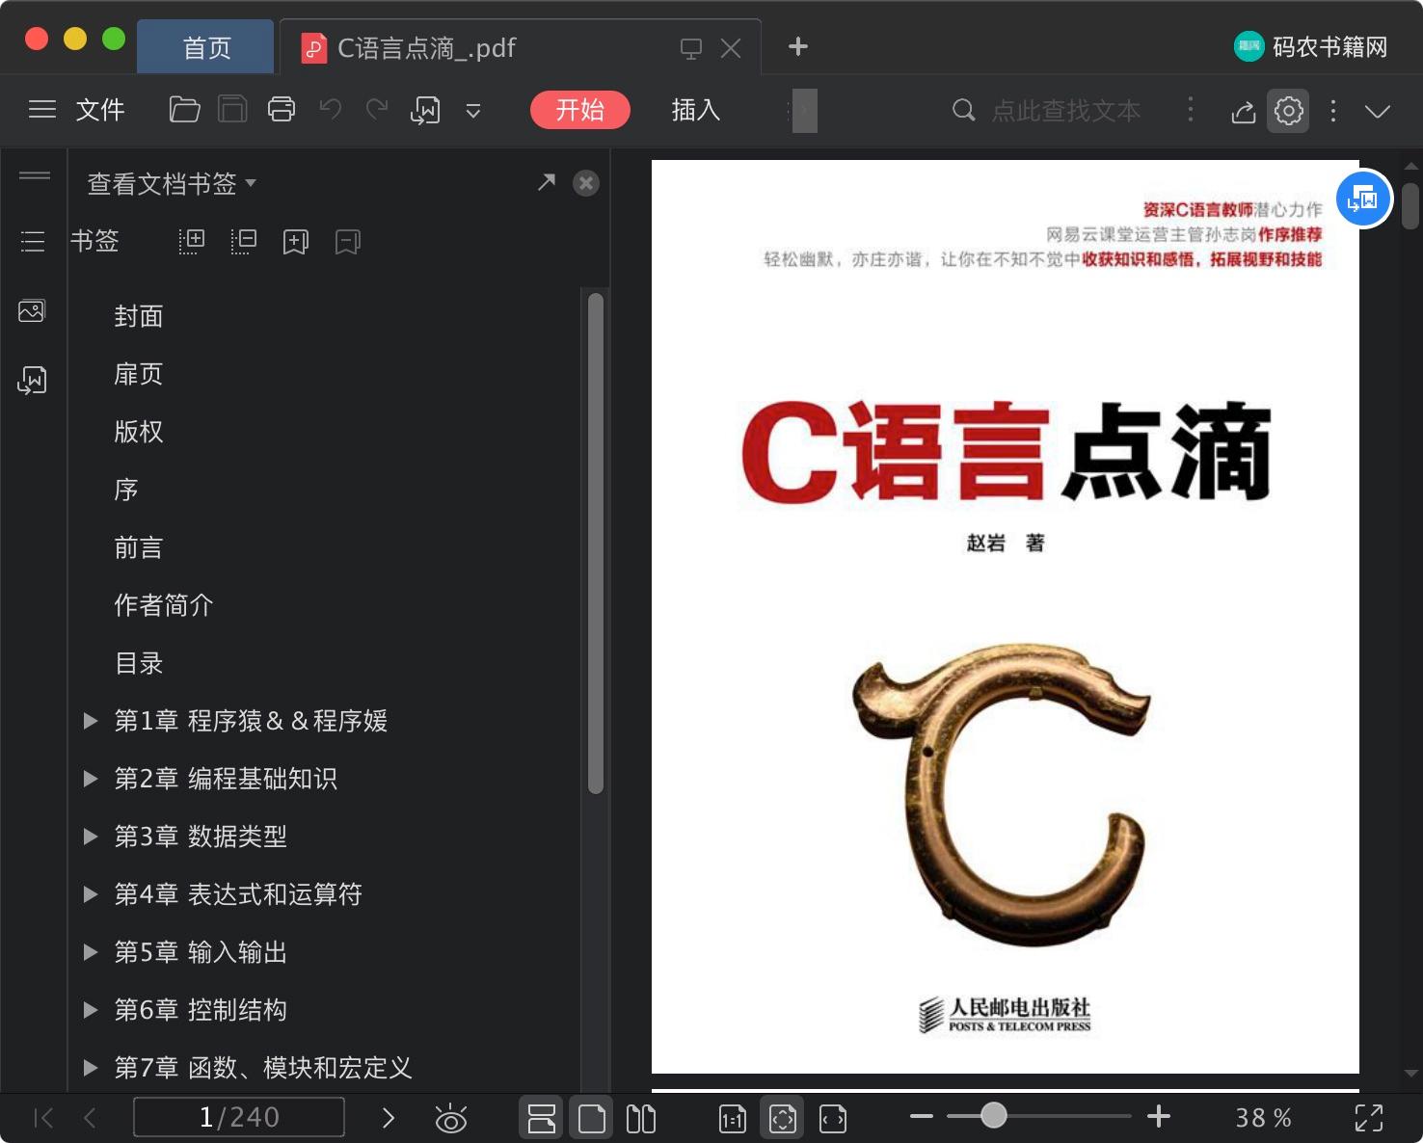Expand 第2章 编程基础知识
Image resolution: width=1423 pixels, height=1143 pixels.
coord(91,778)
